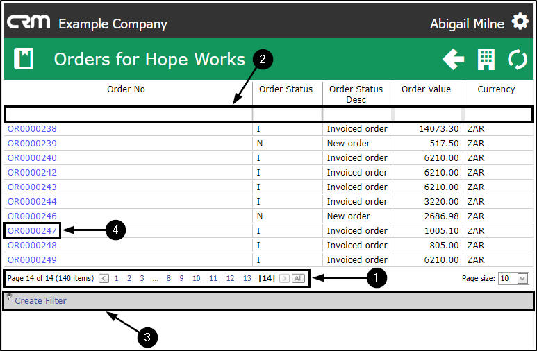Go to page 13
537x351 pixels.
point(247,278)
